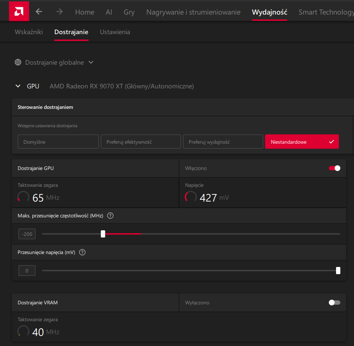Switch to the Wskaźniki sub-tab
Screen dimensions: 354x346
click(29, 32)
